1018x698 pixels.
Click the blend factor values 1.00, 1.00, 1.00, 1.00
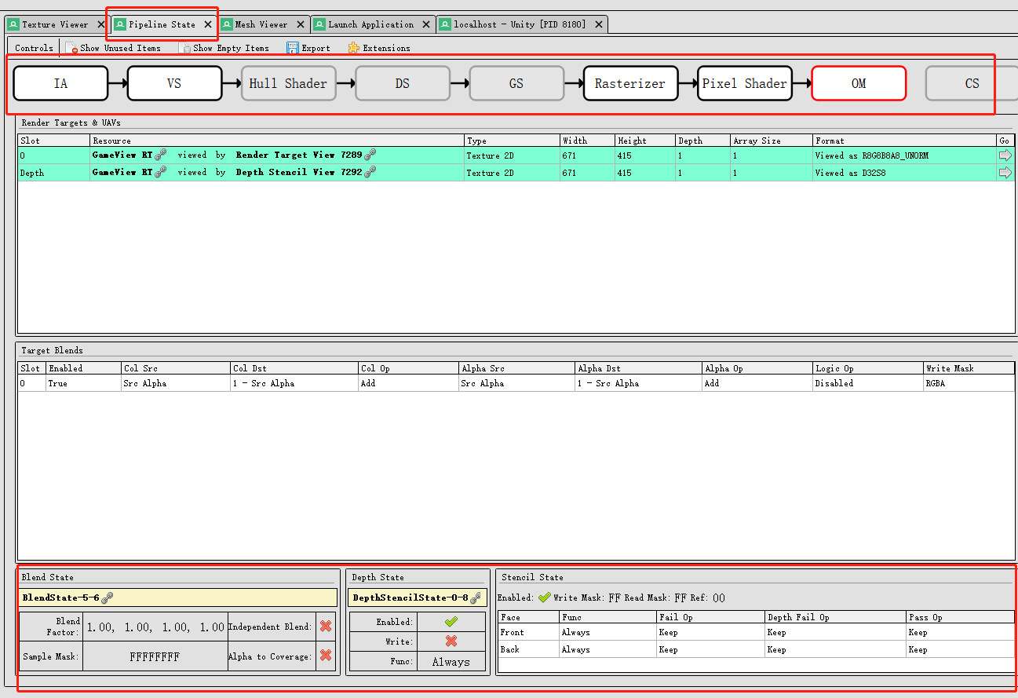point(155,627)
